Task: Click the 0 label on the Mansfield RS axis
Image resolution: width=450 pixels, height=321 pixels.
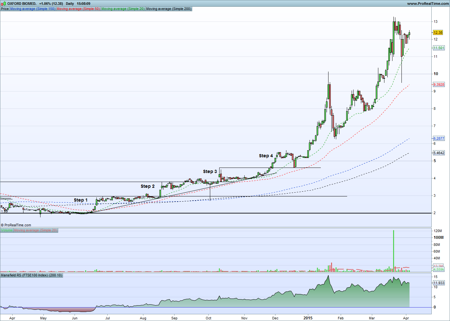Action: (x=435, y=307)
